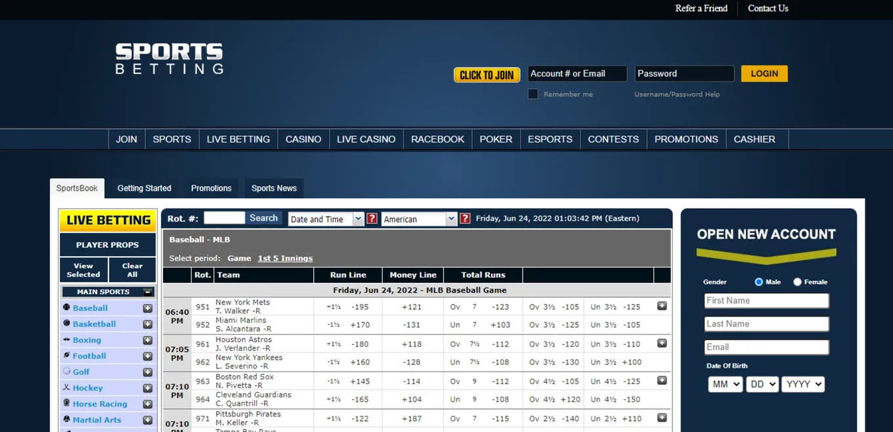Click the basketball icon next to Basketball

coord(66,323)
